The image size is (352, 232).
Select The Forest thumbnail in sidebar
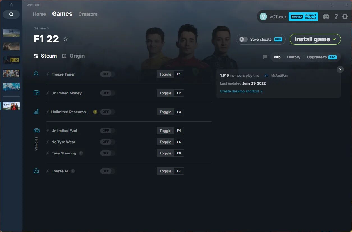pos(11,60)
